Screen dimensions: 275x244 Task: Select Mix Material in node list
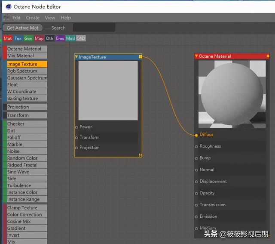click(27, 56)
